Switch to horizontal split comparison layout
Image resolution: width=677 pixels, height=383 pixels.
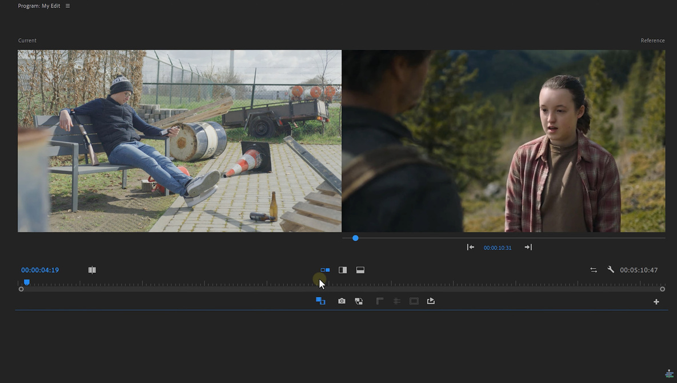[x=360, y=270]
